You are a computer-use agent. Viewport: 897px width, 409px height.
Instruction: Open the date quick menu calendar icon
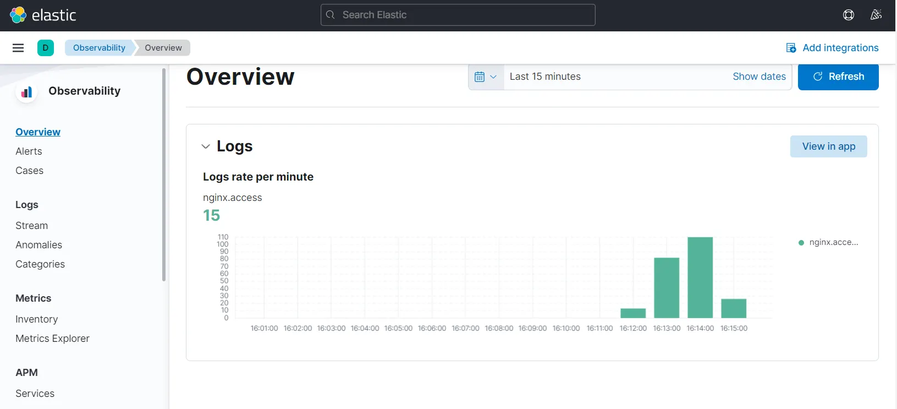click(486, 77)
